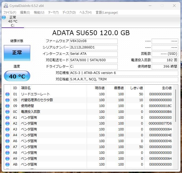Click the standard field ACS-3 | ATA8-ACS version 6

click(124, 73)
